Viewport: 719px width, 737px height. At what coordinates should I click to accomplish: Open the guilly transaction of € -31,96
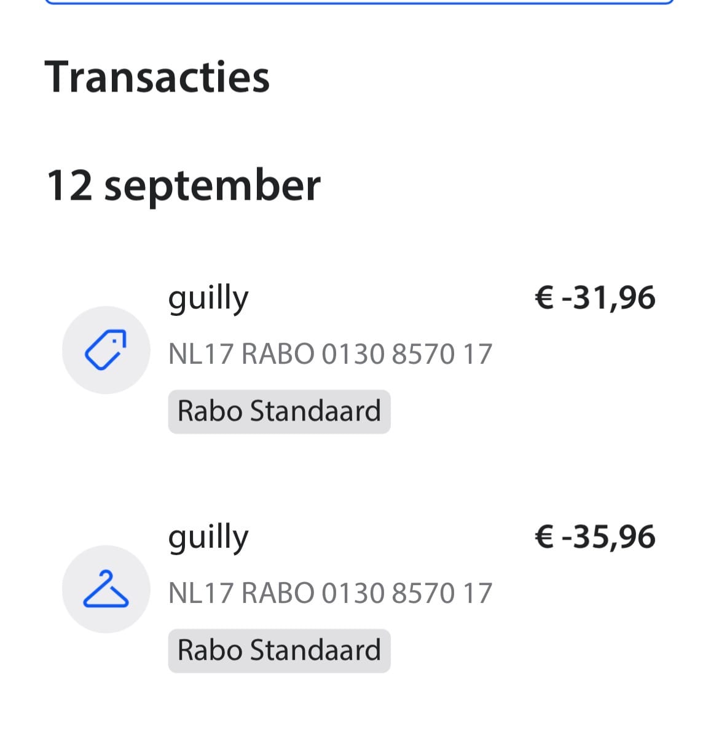tap(359, 357)
